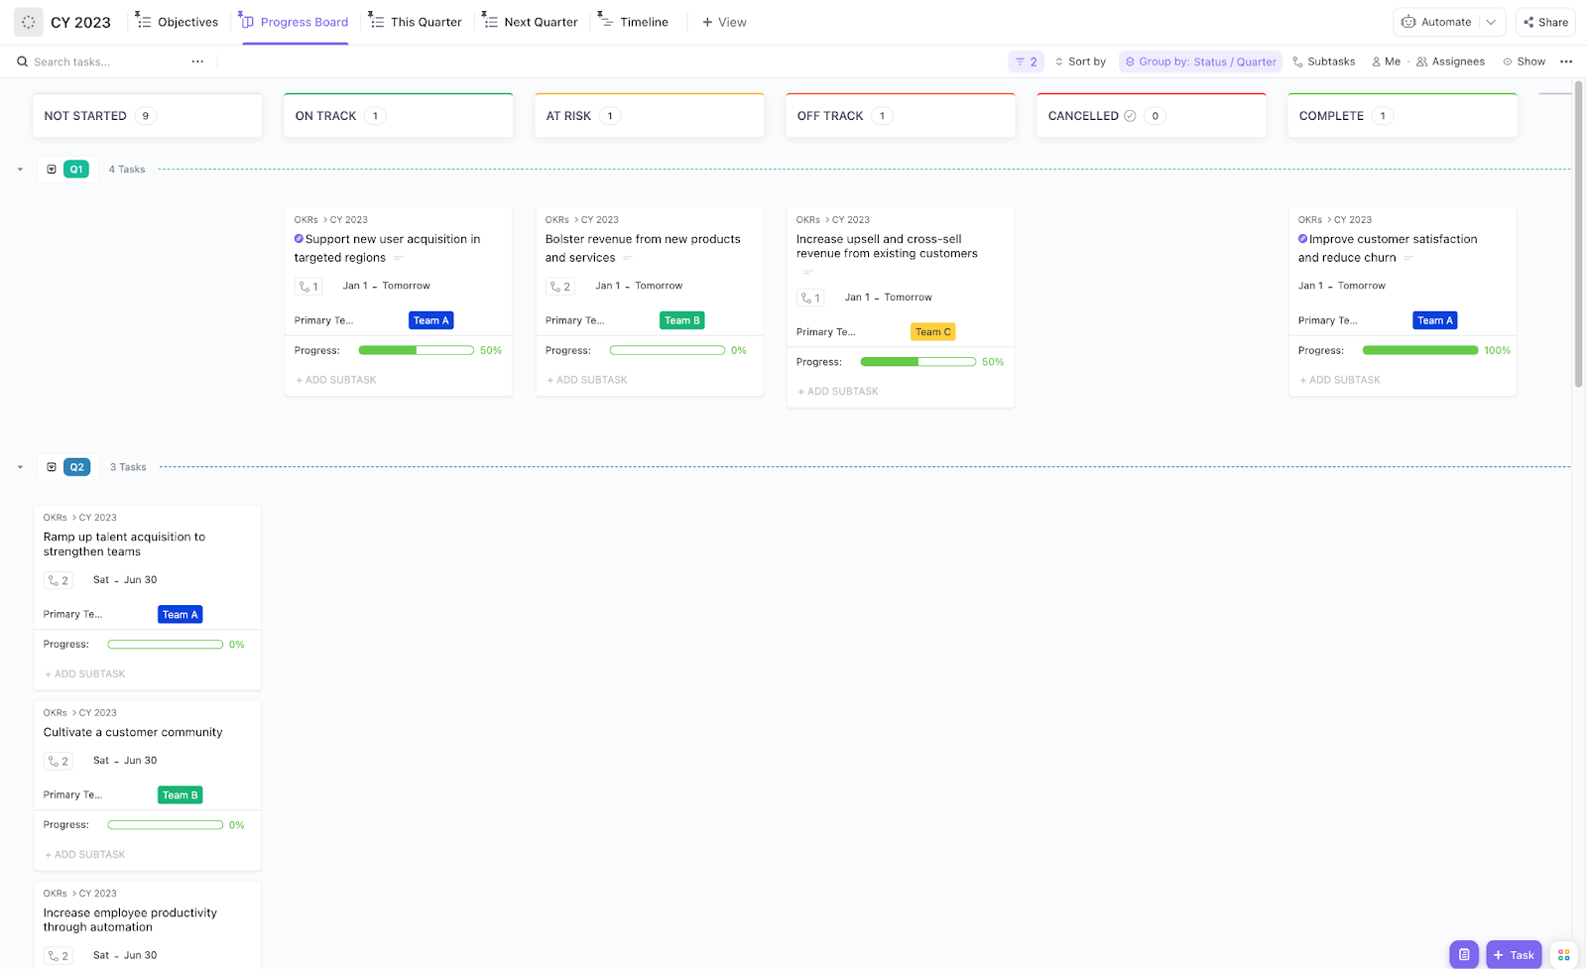This screenshot has height=969, width=1587.
Task: Click subtask count icon on Cultivate community card
Action: click(x=59, y=761)
